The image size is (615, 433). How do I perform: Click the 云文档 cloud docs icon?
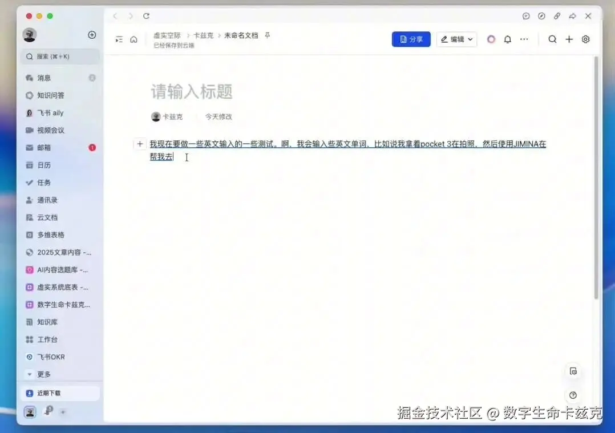(29, 217)
